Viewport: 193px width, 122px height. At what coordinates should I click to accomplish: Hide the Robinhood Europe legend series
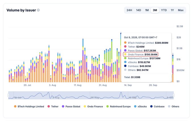click(118, 106)
